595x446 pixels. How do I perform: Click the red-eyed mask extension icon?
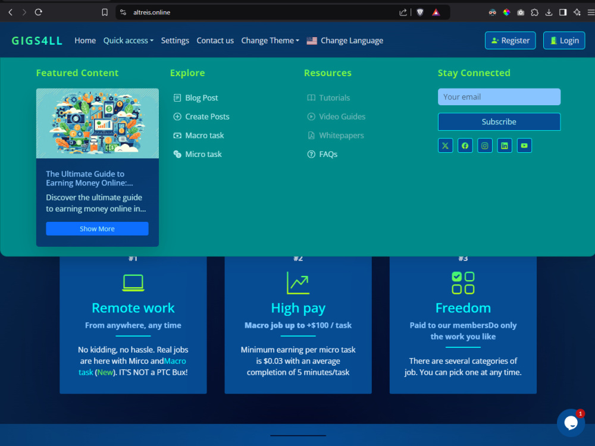point(492,12)
